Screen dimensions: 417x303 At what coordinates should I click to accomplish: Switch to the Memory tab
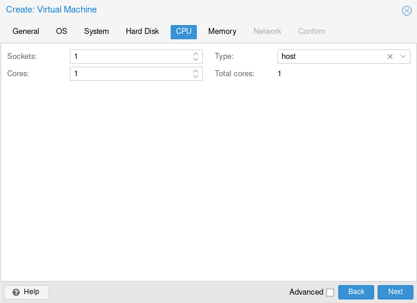222,32
